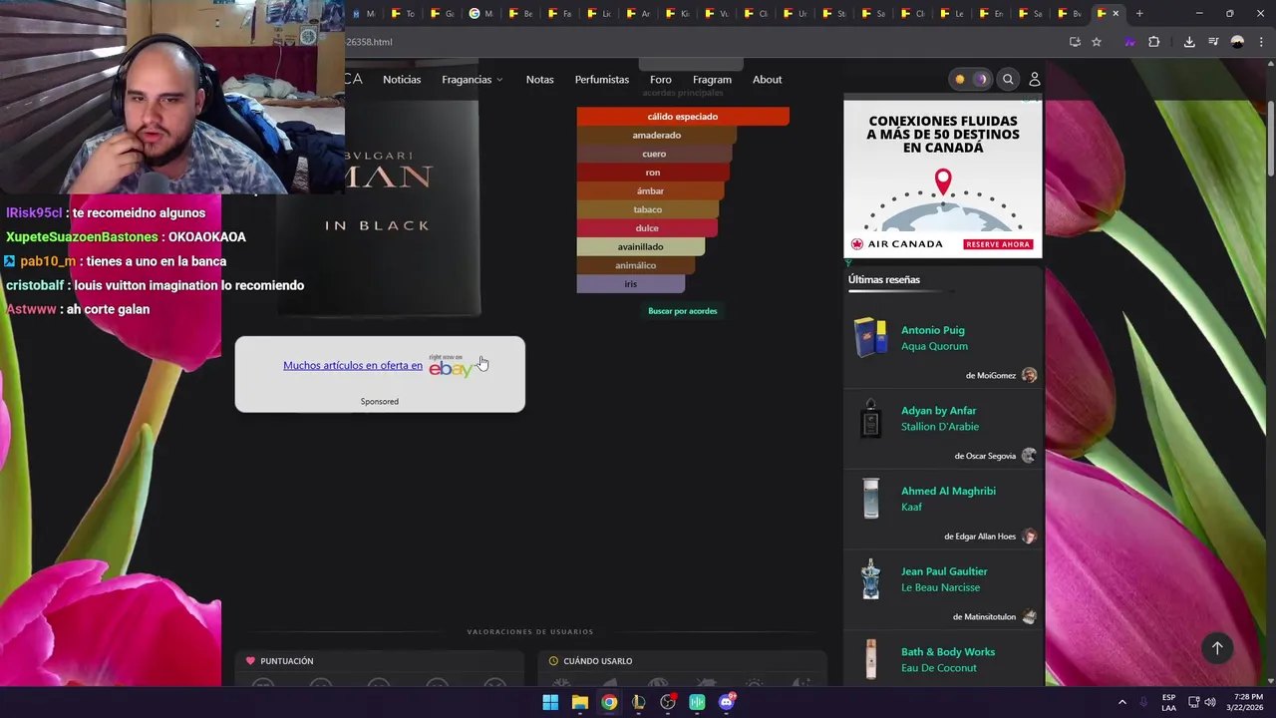Click the Aqua Quorum bottle thumbnail
Viewport: 1276px width, 718px height.
pos(870,337)
